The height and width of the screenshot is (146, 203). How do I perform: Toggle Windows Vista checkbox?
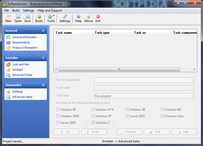pyautogui.click(x=162, y=116)
